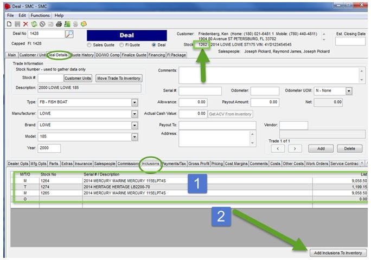Click the yellow tag toolbar icon
The image size is (371, 260).
[84, 24]
